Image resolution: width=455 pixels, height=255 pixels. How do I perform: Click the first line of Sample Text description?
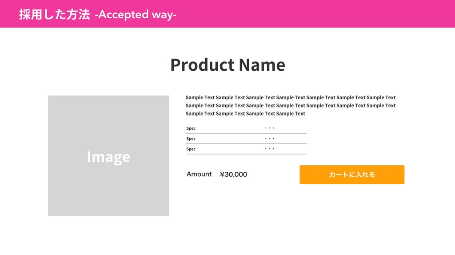coord(291,97)
